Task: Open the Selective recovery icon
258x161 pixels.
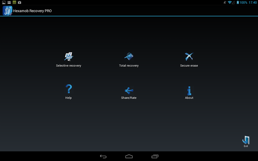Action: click(69, 57)
